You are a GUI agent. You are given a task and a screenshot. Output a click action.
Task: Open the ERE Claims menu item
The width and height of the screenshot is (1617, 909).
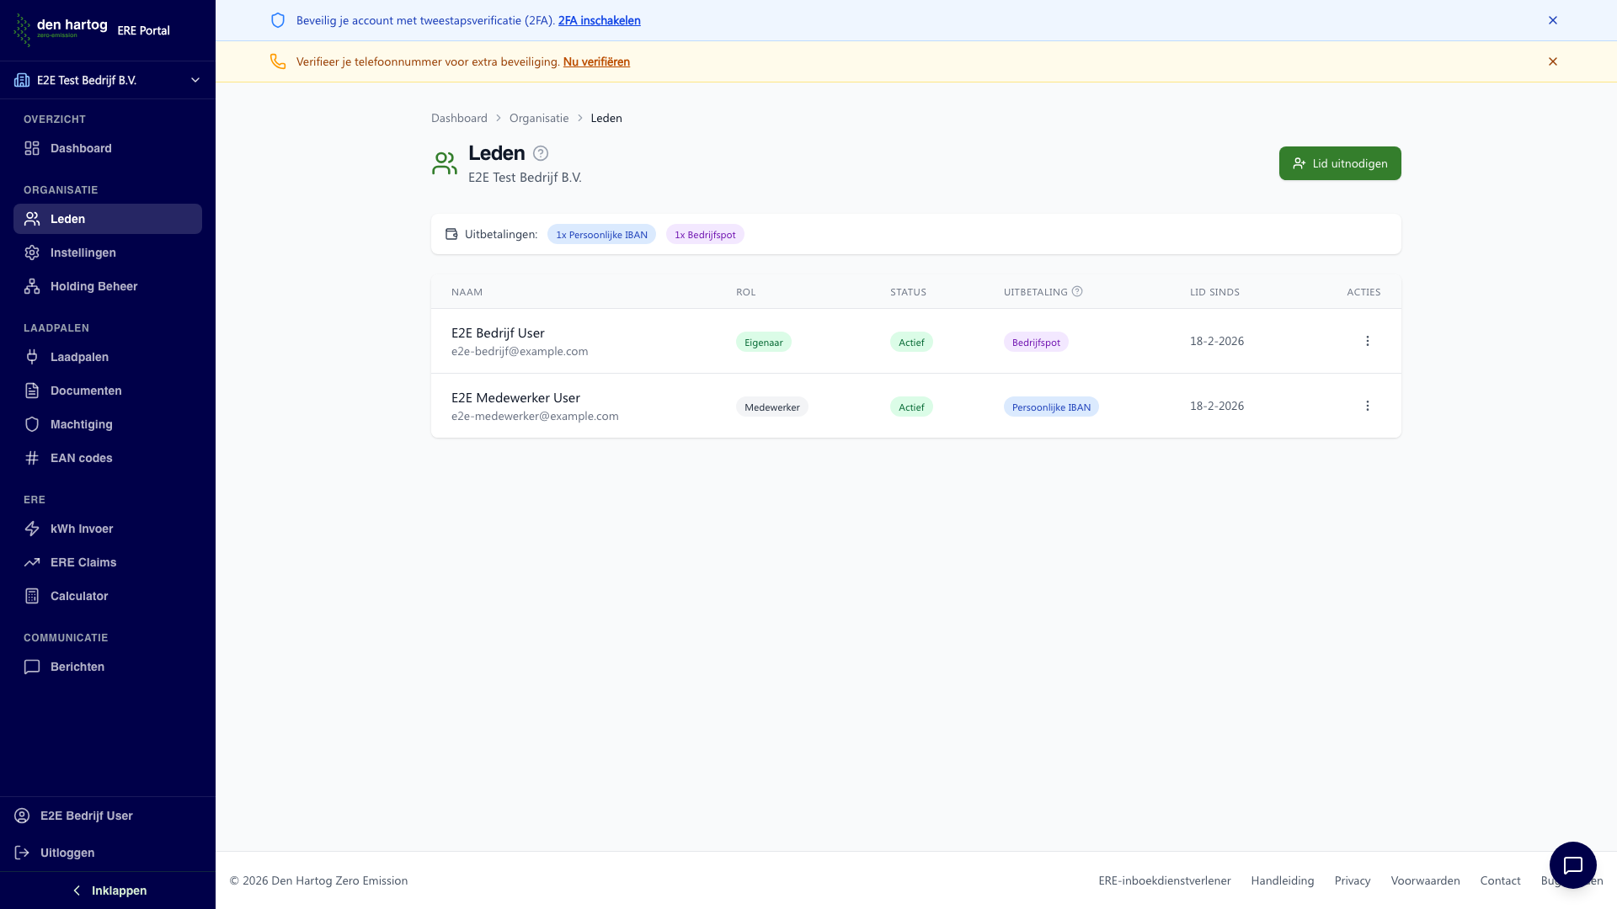[x=83, y=562]
